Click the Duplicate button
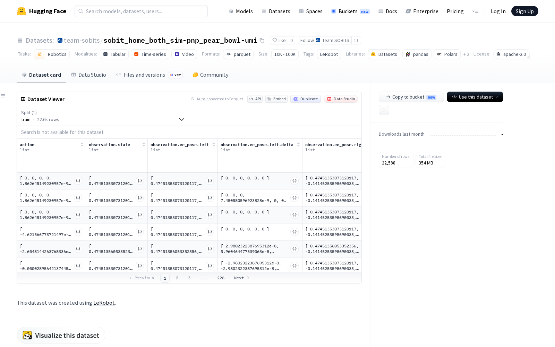 click(x=306, y=99)
